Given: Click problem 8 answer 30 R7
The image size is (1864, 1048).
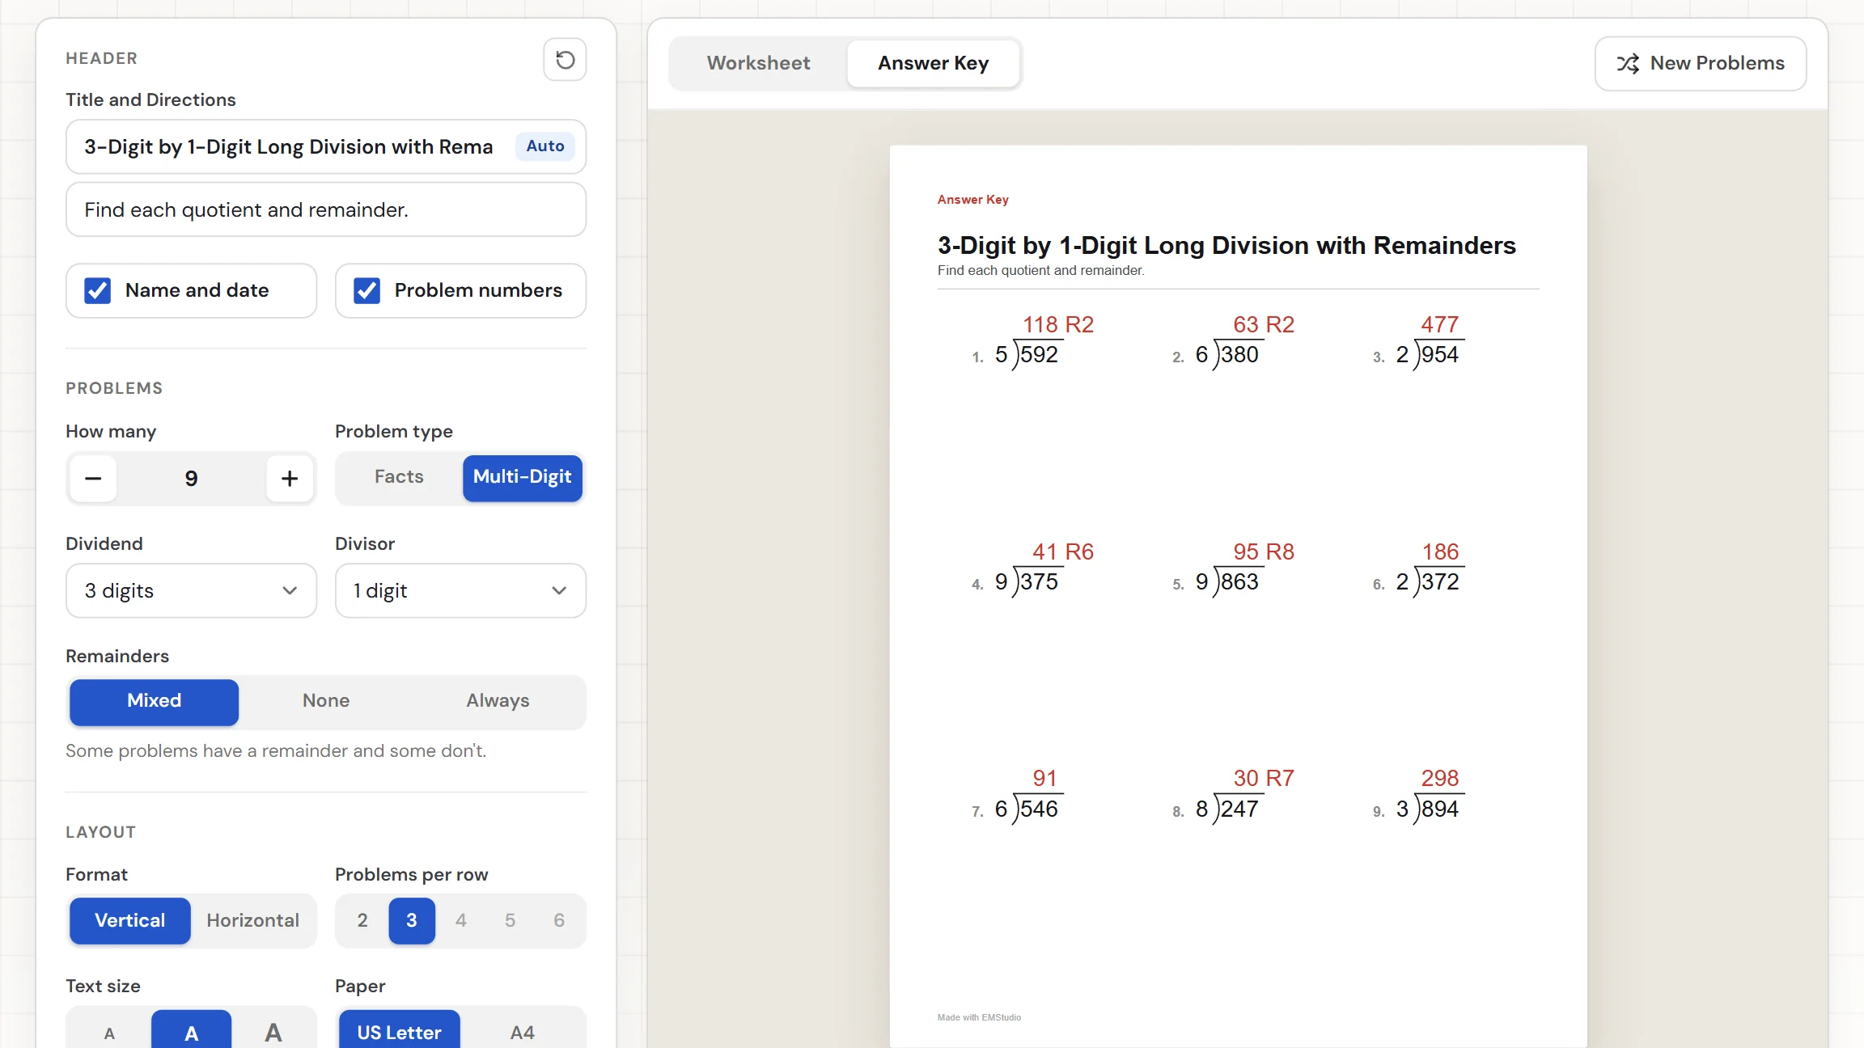Looking at the screenshot, I should tap(1264, 778).
